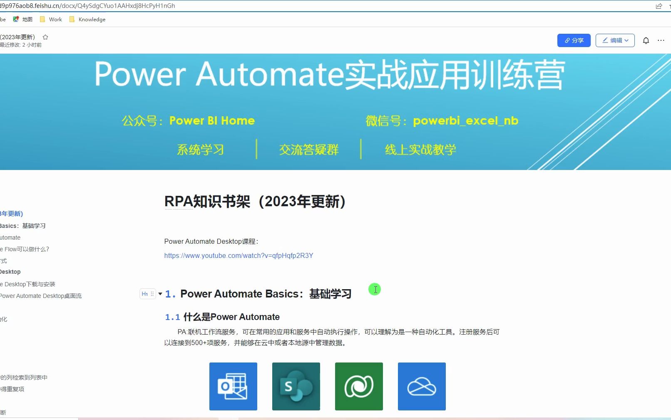The height and width of the screenshot is (420, 671).
Task: Open the Knowledge bookmarks folder
Action: click(x=87, y=19)
